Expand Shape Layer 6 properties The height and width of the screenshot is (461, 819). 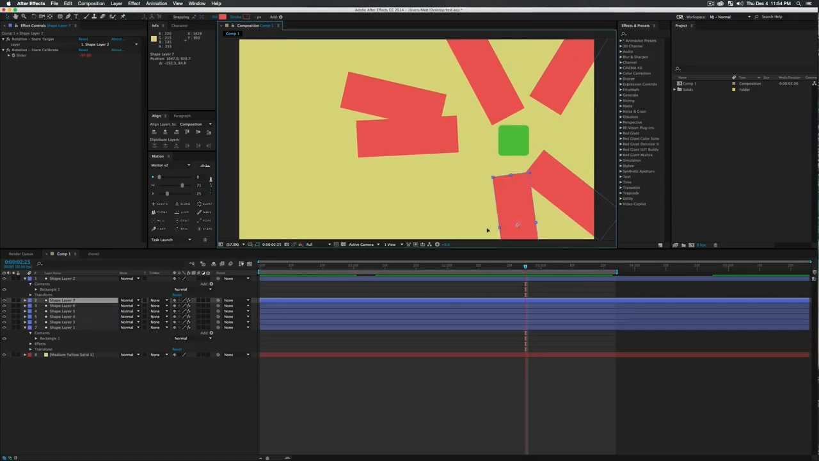(25, 305)
